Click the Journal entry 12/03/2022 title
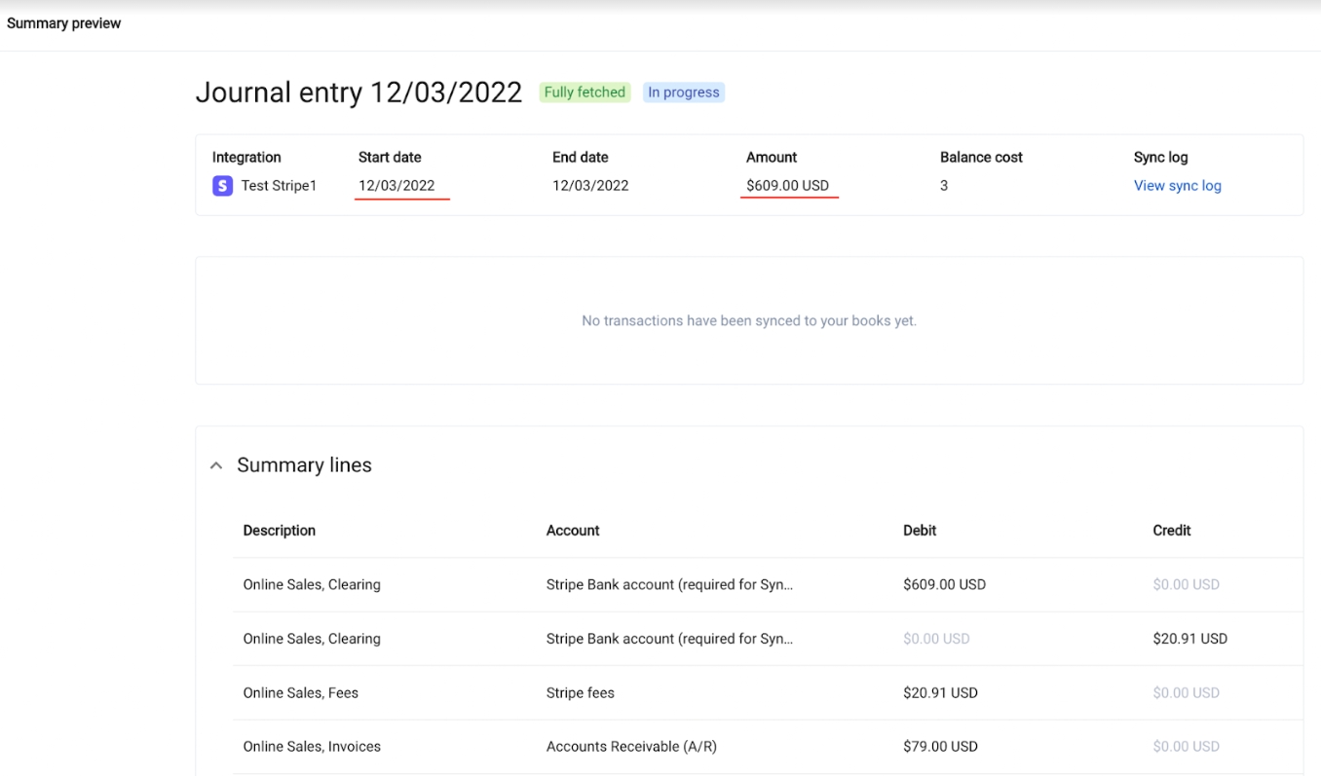Viewport: 1321px width, 776px height. [x=359, y=92]
